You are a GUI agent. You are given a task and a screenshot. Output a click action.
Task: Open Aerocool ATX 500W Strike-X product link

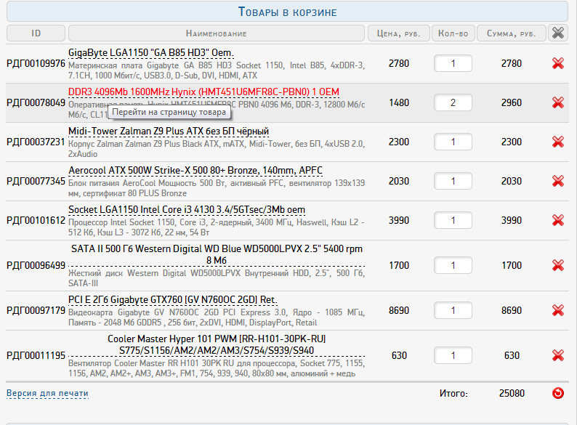(195, 171)
